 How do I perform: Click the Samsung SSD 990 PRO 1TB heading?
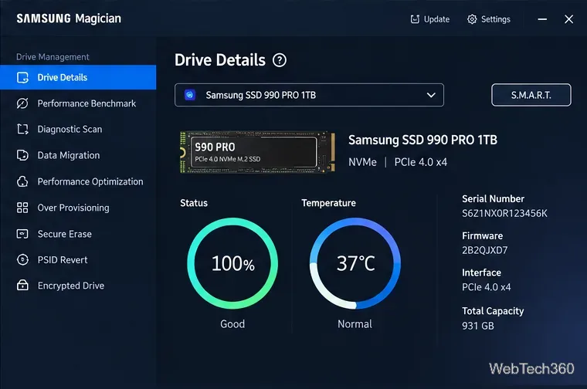pos(422,140)
